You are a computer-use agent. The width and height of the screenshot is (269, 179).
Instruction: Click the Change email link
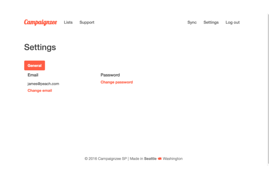pos(40,90)
